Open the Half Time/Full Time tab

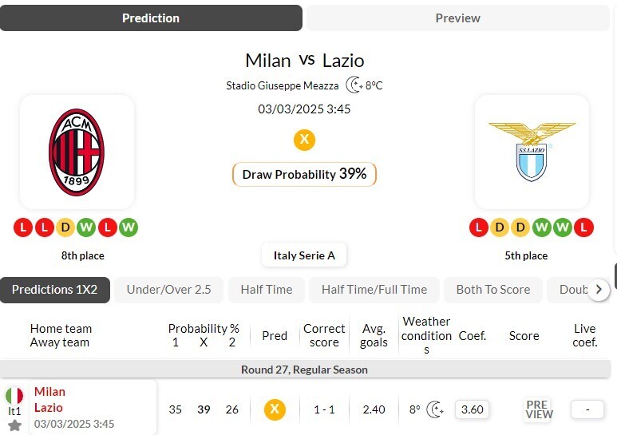click(x=374, y=290)
